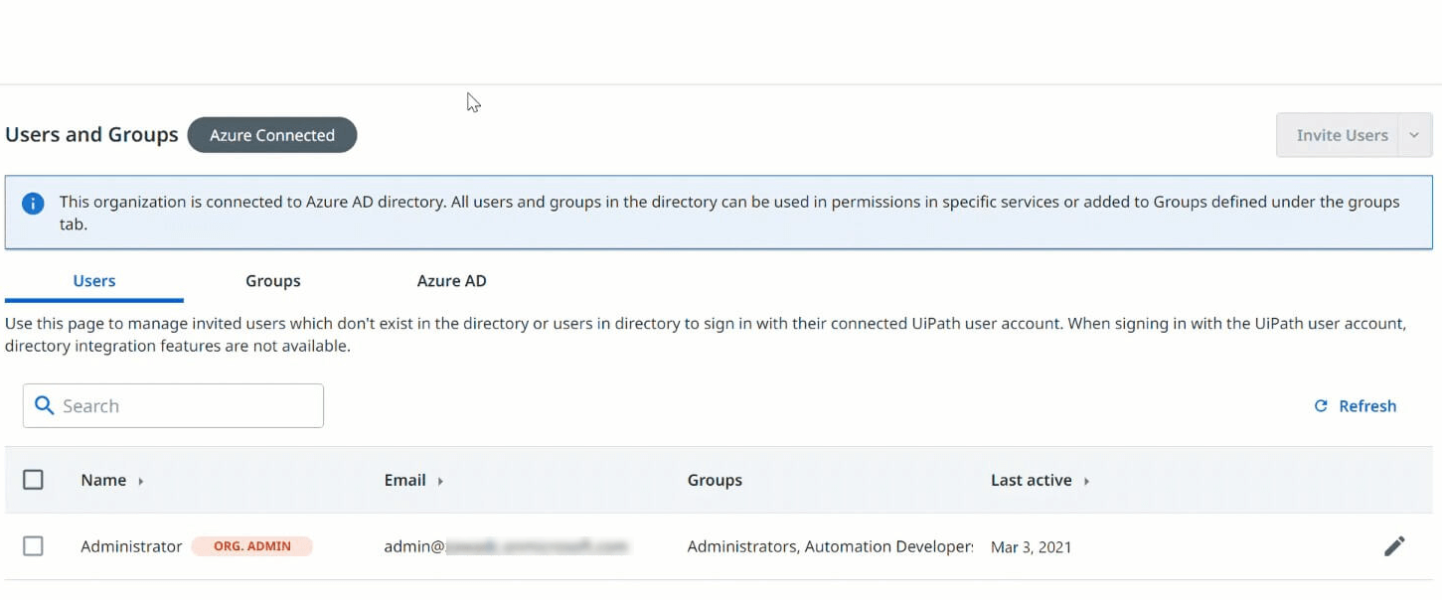
Task: Sort by the Last active column arrow
Action: point(1086,481)
